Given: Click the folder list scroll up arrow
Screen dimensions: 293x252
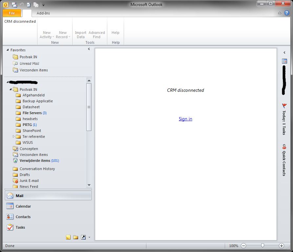Looking at the screenshot, I should [x=89, y=81].
